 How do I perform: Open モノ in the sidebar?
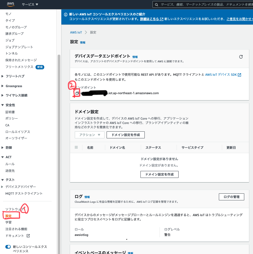[8, 14]
